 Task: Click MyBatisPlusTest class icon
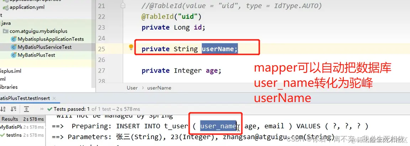tap(14, 55)
